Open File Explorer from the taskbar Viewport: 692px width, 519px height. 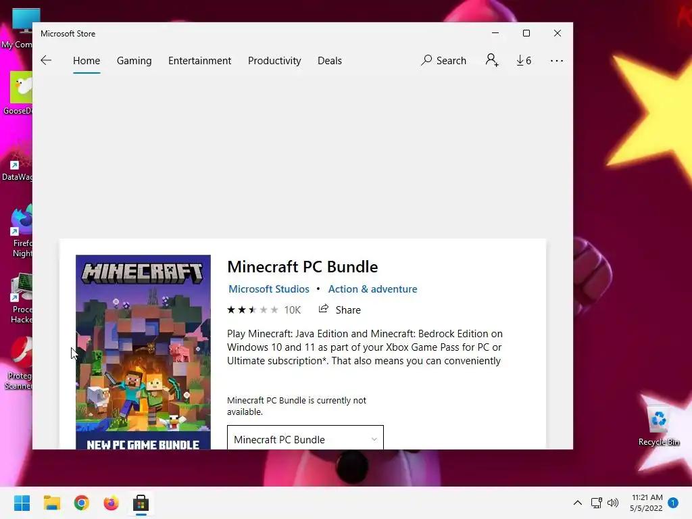[51, 503]
